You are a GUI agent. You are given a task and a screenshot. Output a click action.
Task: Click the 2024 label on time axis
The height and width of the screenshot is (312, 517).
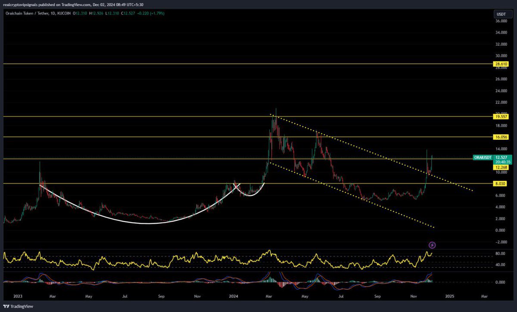coord(234,296)
